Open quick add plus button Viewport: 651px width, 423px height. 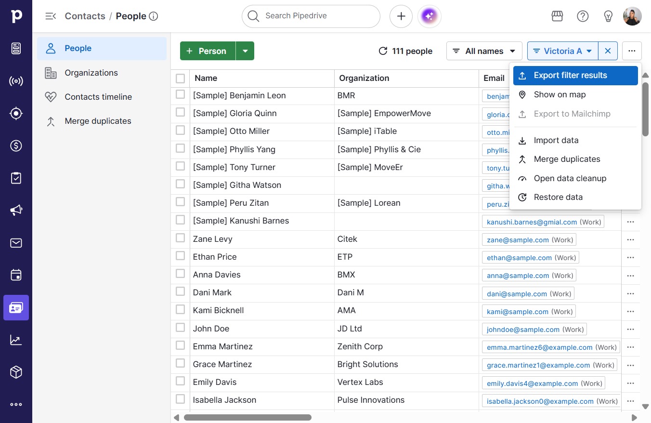tap(401, 16)
